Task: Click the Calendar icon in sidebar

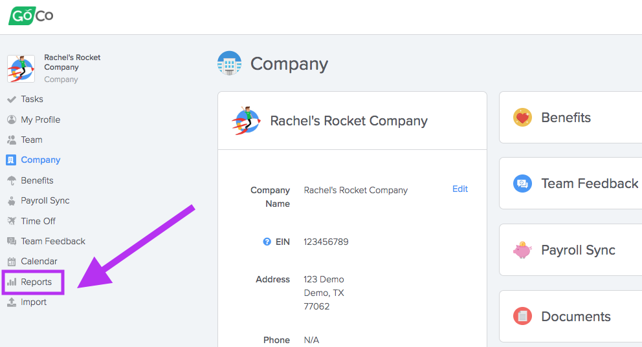Action: point(12,262)
